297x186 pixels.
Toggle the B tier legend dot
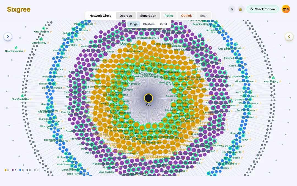point(20,170)
